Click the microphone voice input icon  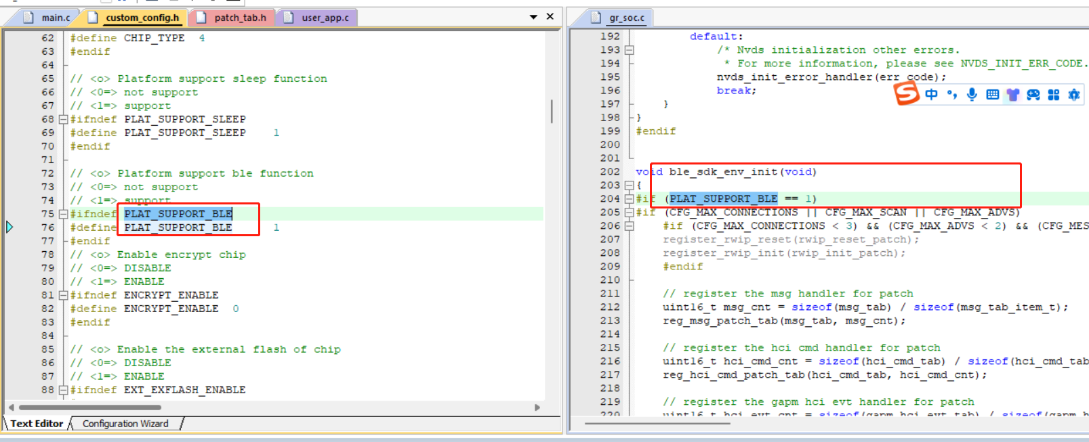pyautogui.click(x=972, y=95)
